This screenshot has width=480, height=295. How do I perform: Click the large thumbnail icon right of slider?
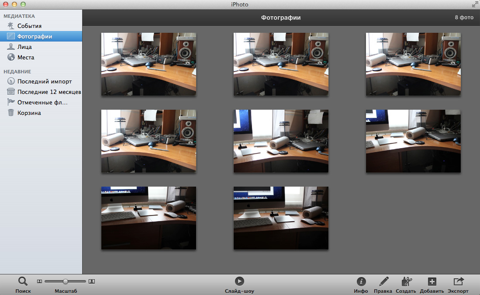pos(92,281)
